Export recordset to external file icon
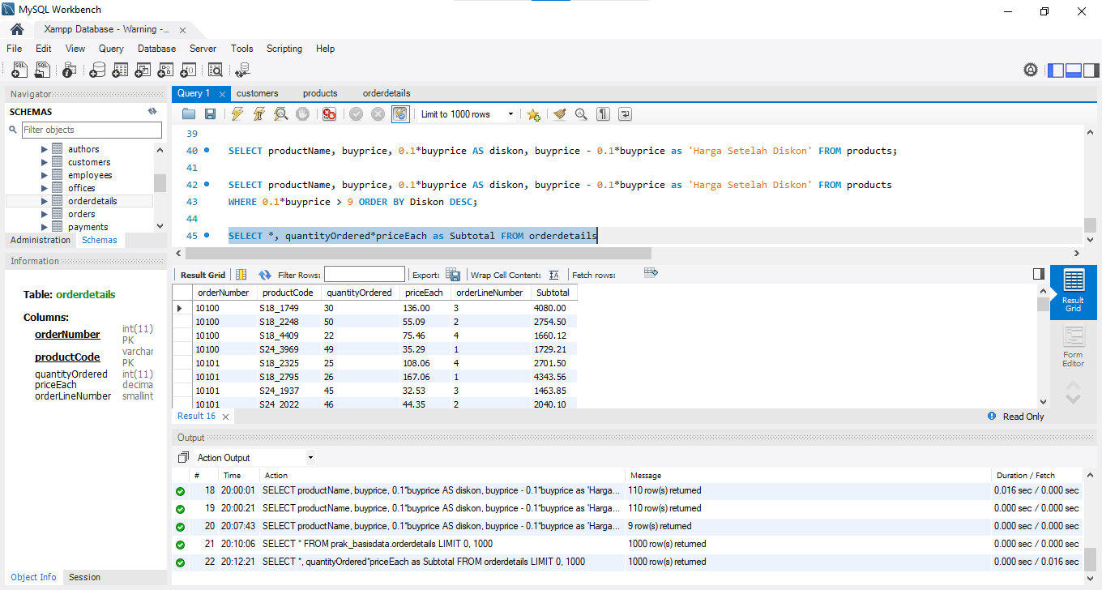 coord(453,275)
